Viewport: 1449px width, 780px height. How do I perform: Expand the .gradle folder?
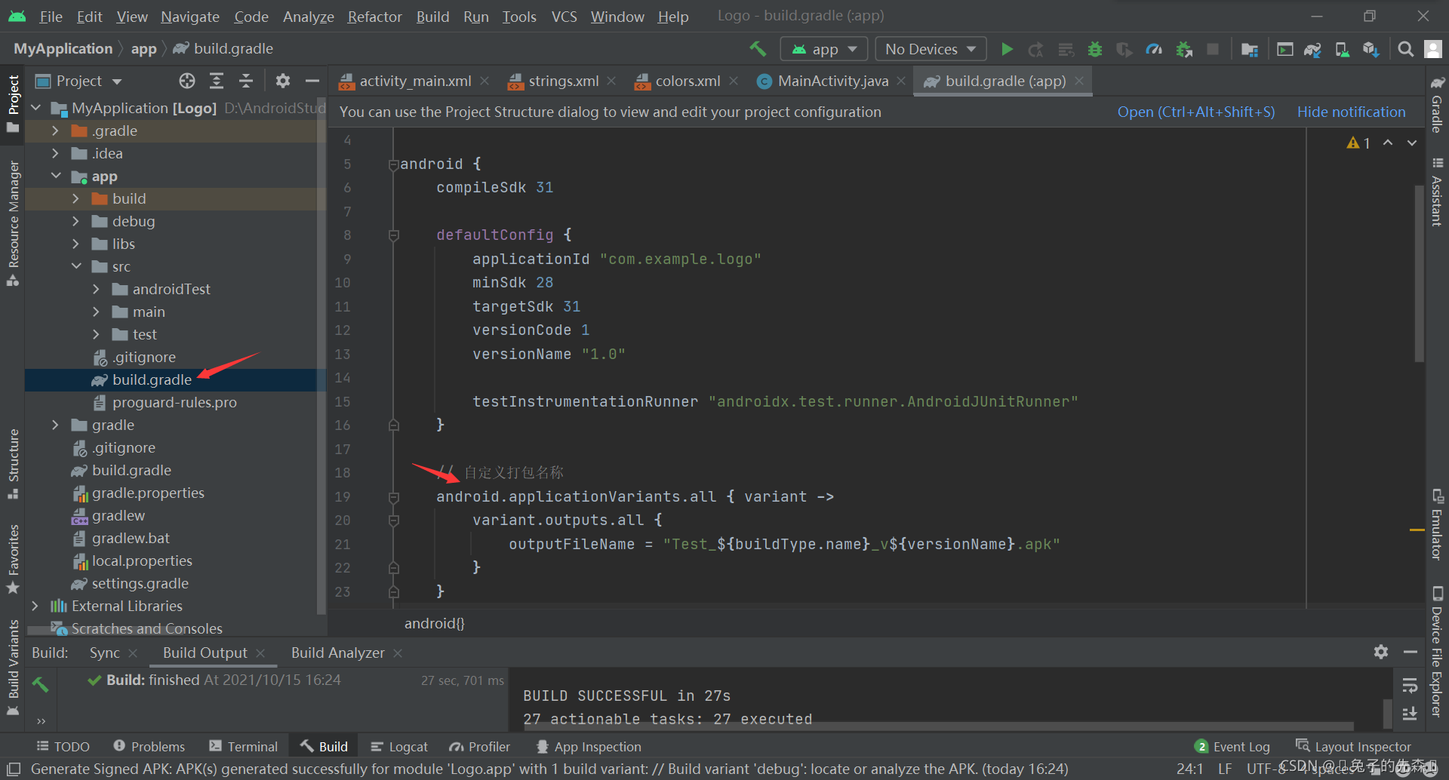tap(55, 131)
